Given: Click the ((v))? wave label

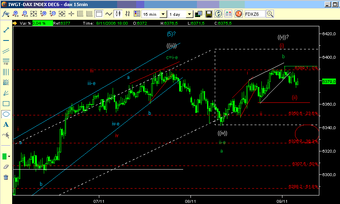Looking at the screenshot, I should click(x=283, y=37).
